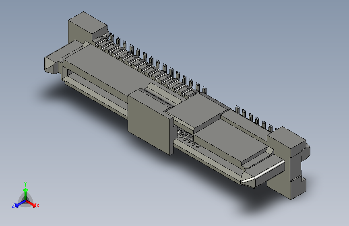Click the green Y axis arrow on the triad

pyautogui.click(x=26, y=194)
